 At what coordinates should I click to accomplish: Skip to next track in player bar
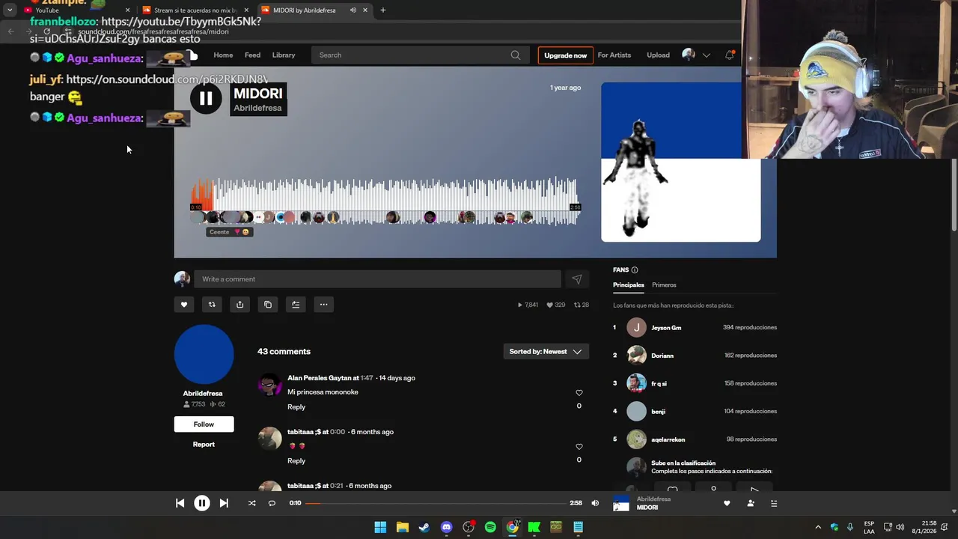click(x=224, y=503)
